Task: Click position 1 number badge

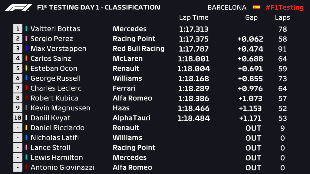Action: pos(18,29)
